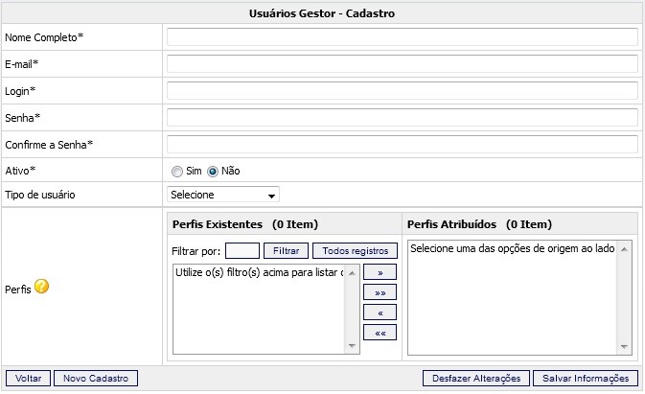Start a Novo Cadastro
This screenshot has width=645, height=394.
tap(96, 379)
